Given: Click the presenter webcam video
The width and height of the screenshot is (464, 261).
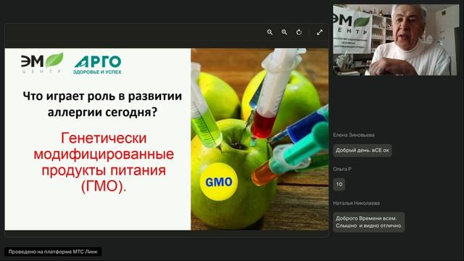Looking at the screenshot, I should tap(396, 40).
